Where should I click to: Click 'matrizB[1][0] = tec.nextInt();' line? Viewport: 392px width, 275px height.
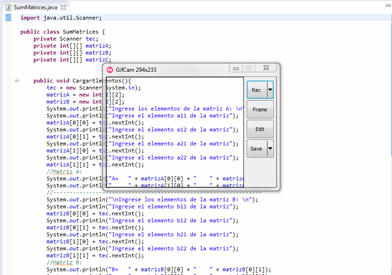[95, 242]
